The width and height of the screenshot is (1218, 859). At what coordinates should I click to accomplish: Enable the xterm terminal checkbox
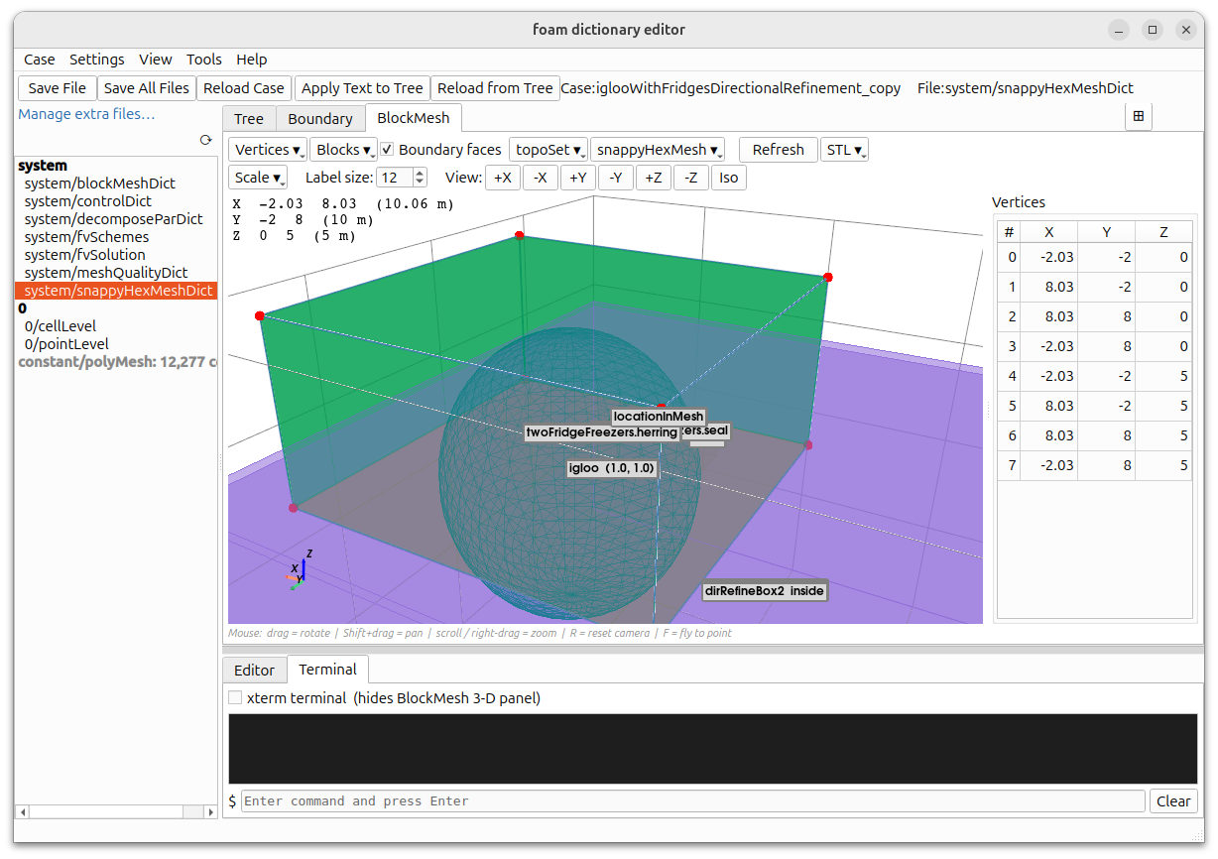click(x=235, y=697)
